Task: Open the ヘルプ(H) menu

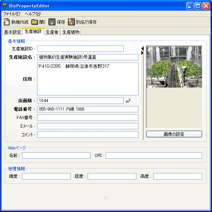Action: coord(33,14)
